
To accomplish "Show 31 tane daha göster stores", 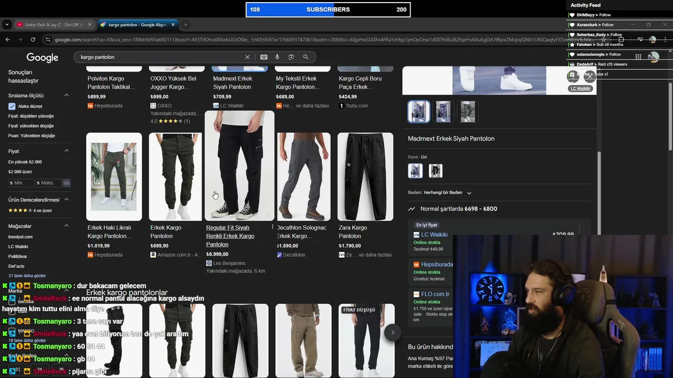I will click(27, 276).
